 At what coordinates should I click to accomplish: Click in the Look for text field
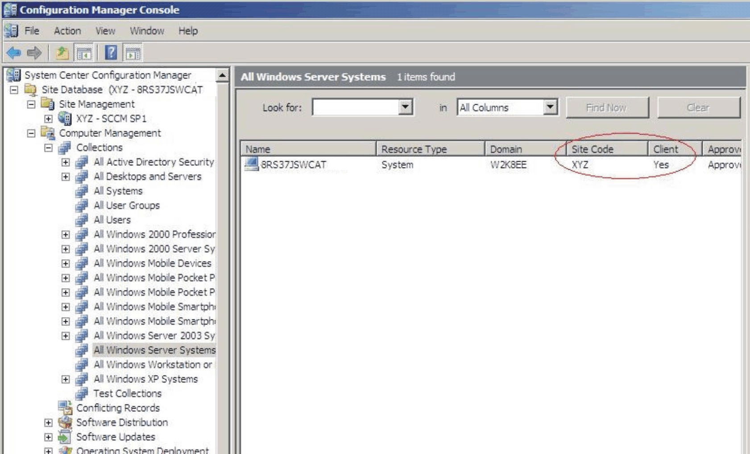(356, 107)
